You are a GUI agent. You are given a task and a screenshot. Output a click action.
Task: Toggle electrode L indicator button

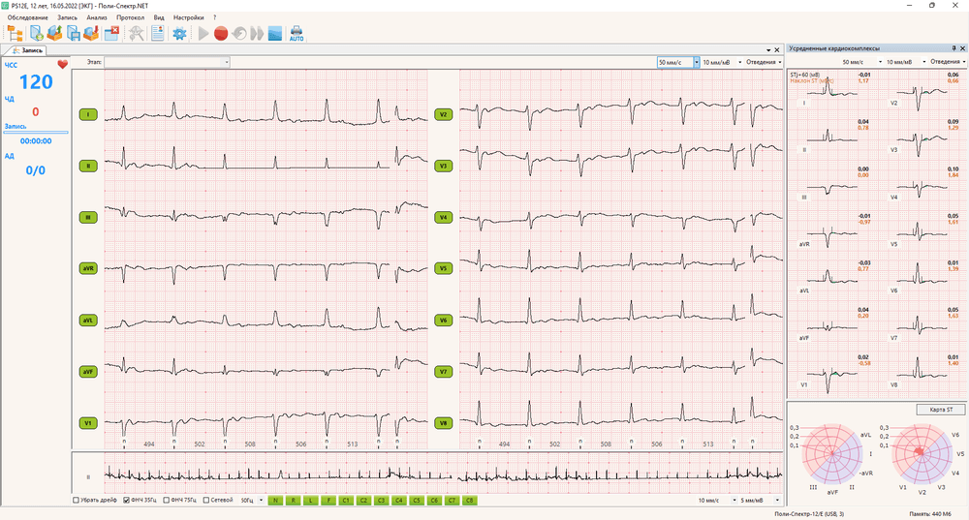311,501
